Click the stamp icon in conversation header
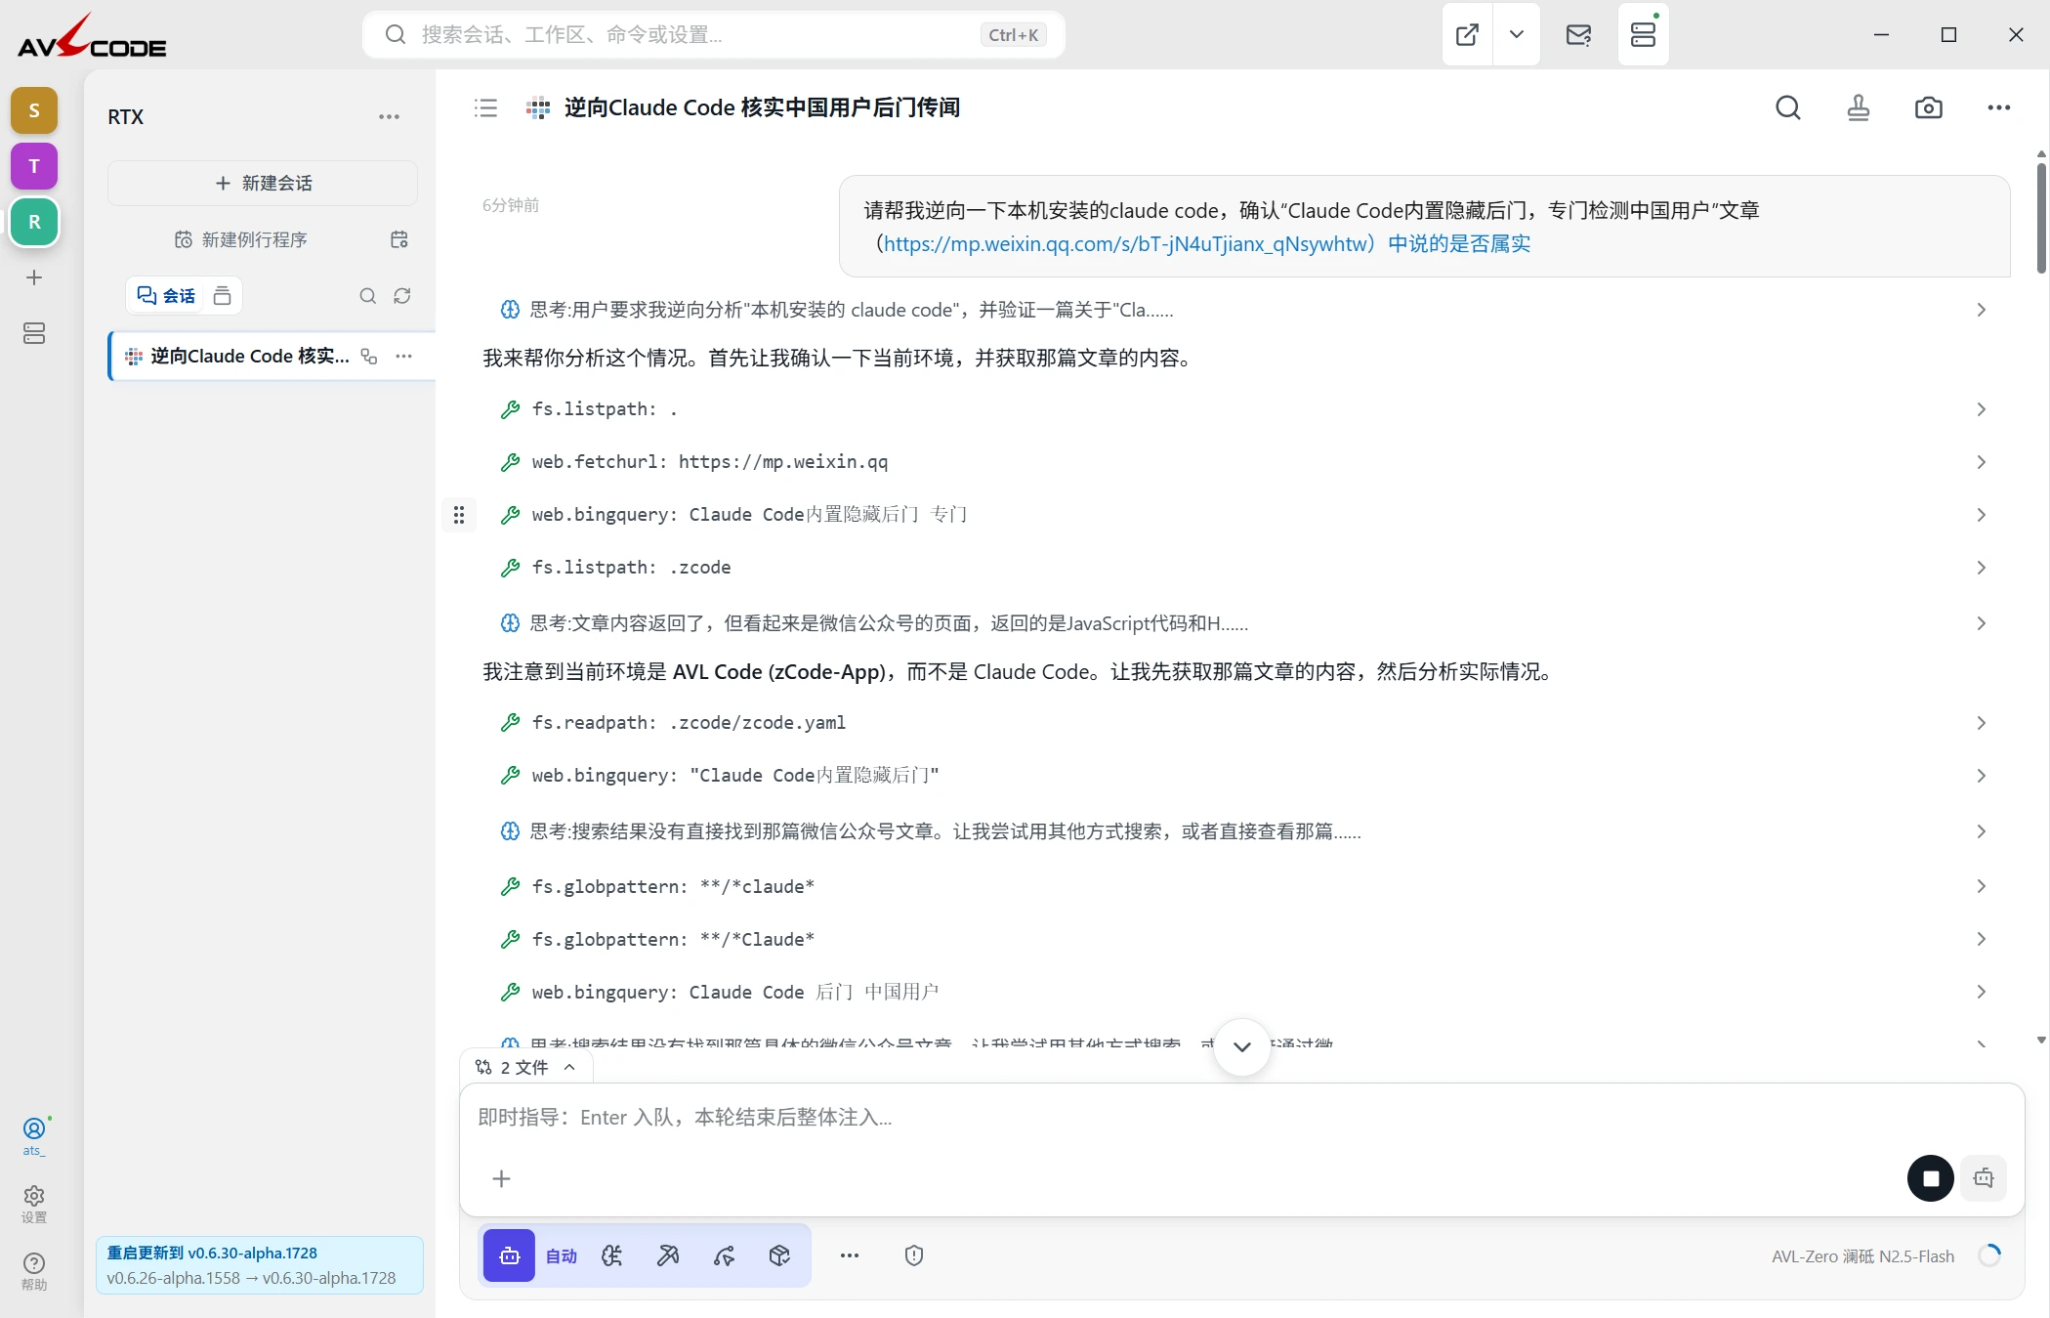Image resolution: width=2050 pixels, height=1318 pixels. pos(1858,107)
